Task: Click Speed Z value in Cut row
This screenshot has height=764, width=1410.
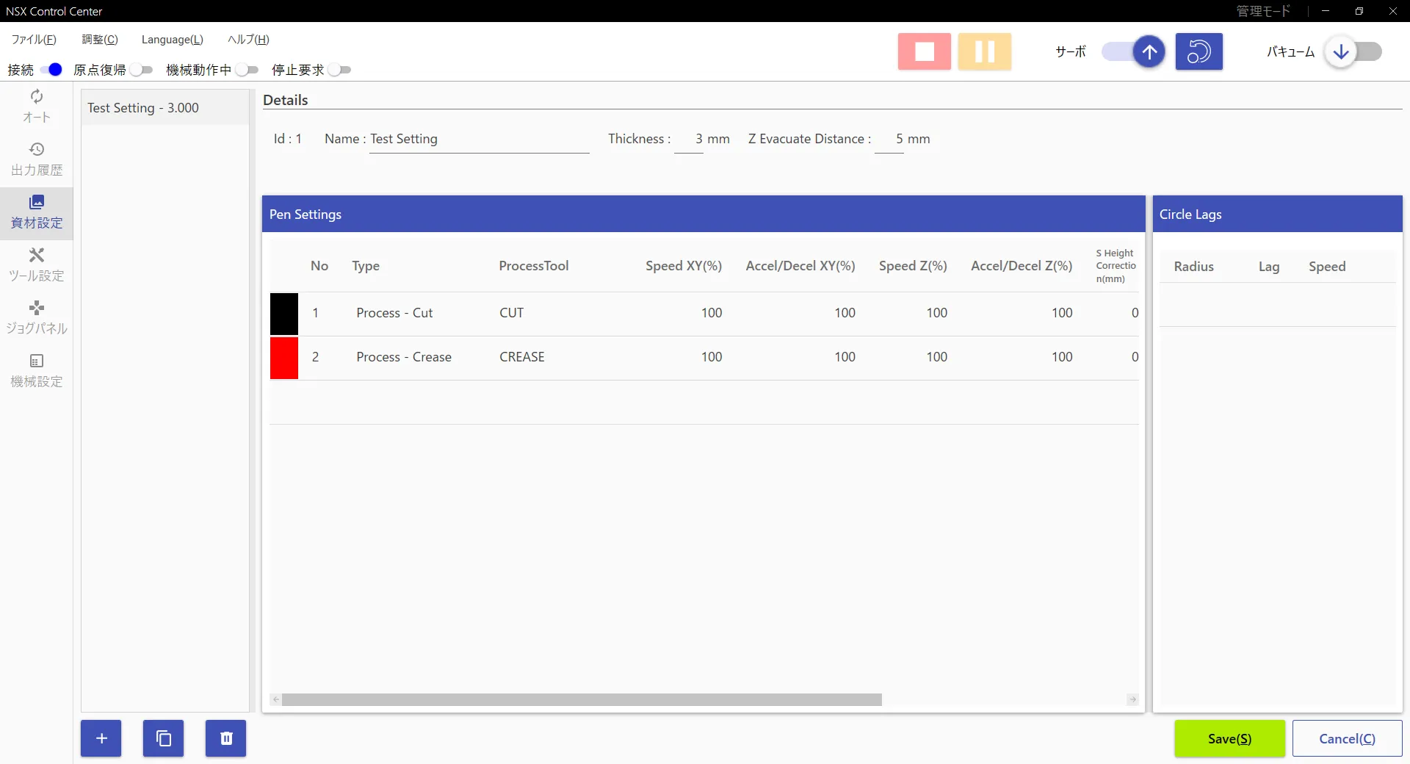Action: click(936, 313)
